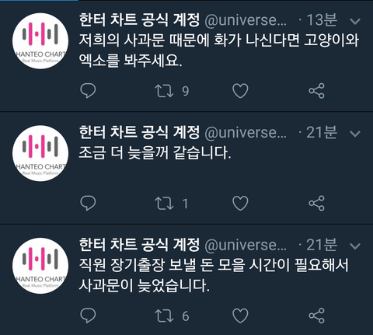Reply to the 조금 더 늦을꺼 같습니다 tweet

(88, 203)
